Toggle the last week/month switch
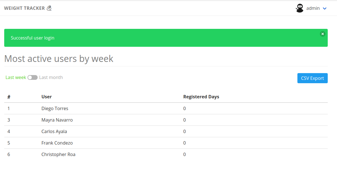337x172 pixels. point(33,78)
